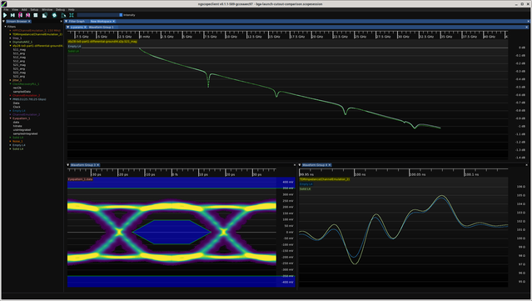The image size is (532, 301).
Task: Switch to the Filter Graph tab
Action: coord(77,22)
